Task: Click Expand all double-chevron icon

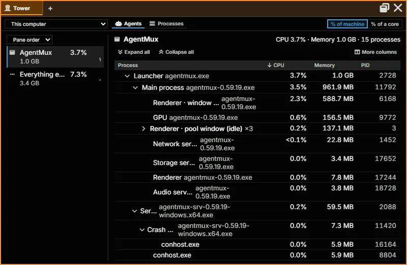Action: (120, 52)
